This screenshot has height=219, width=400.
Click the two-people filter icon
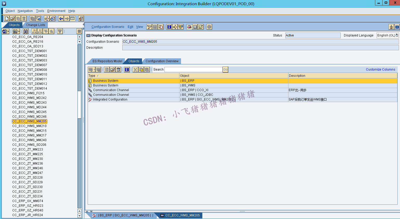click(15, 31)
